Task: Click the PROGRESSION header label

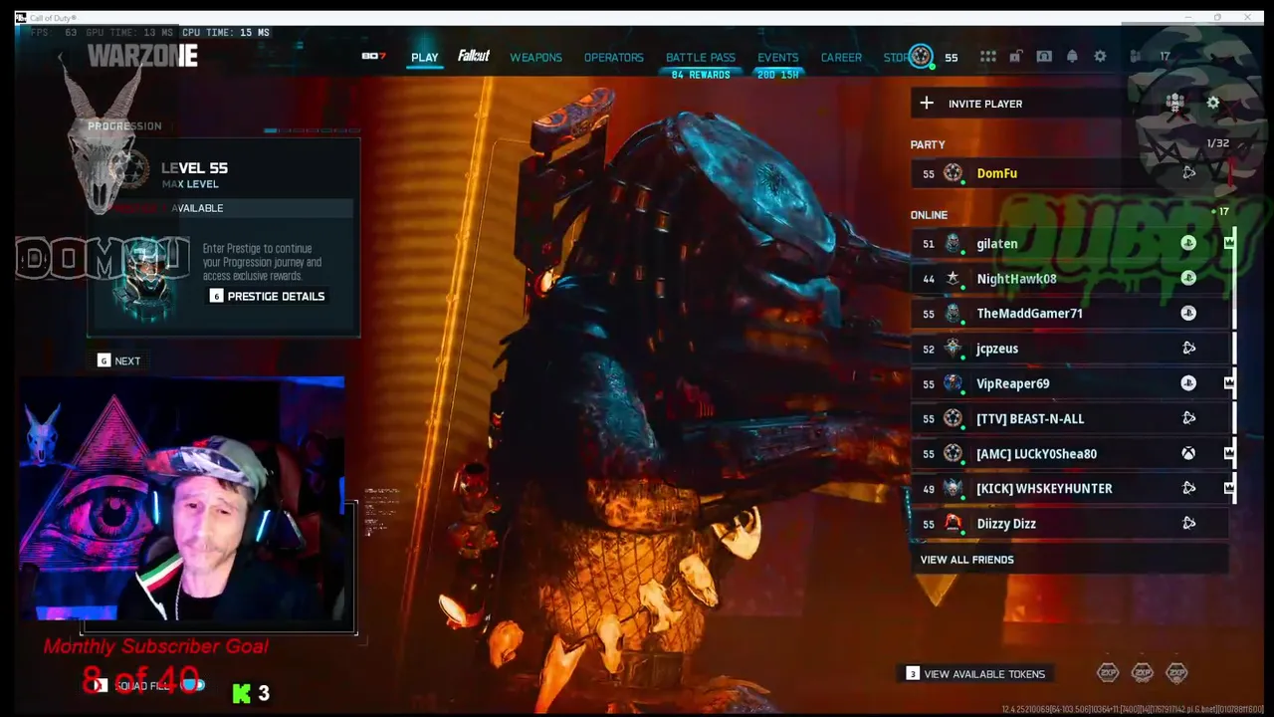Action: tap(124, 126)
